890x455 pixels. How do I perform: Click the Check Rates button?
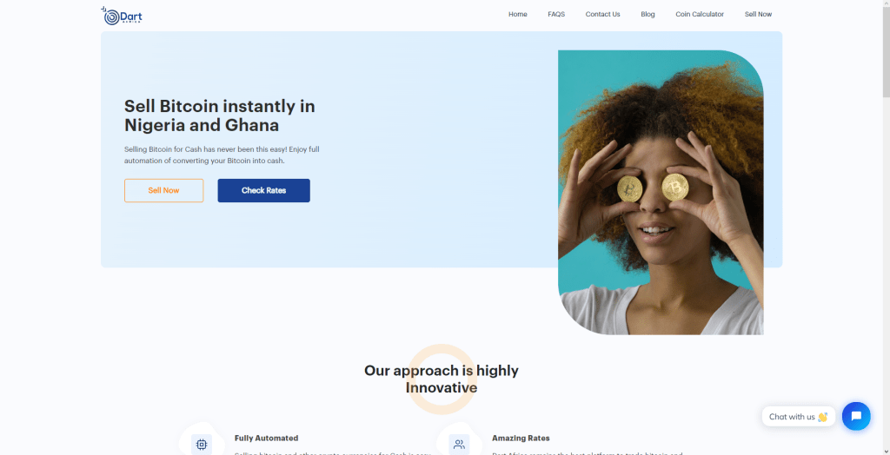point(264,191)
